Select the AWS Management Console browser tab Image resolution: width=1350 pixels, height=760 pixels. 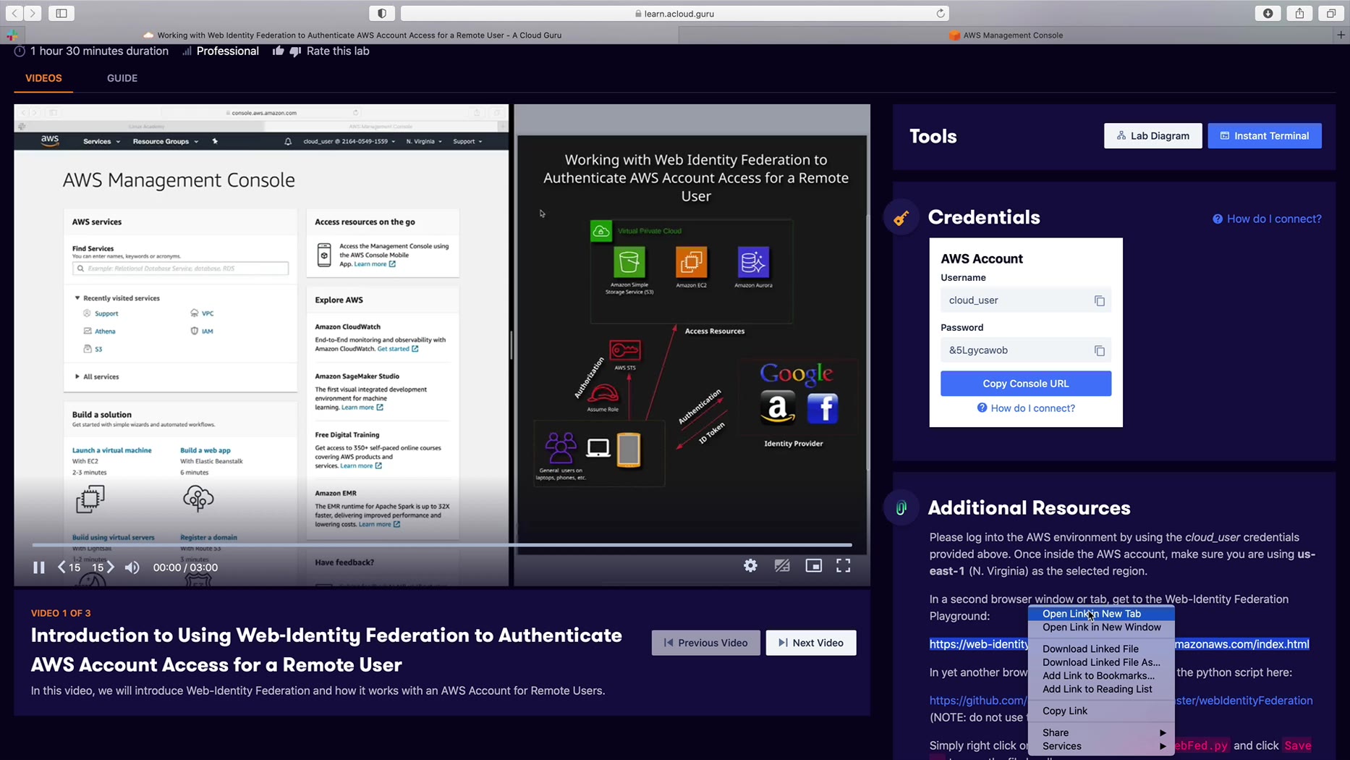(1006, 35)
